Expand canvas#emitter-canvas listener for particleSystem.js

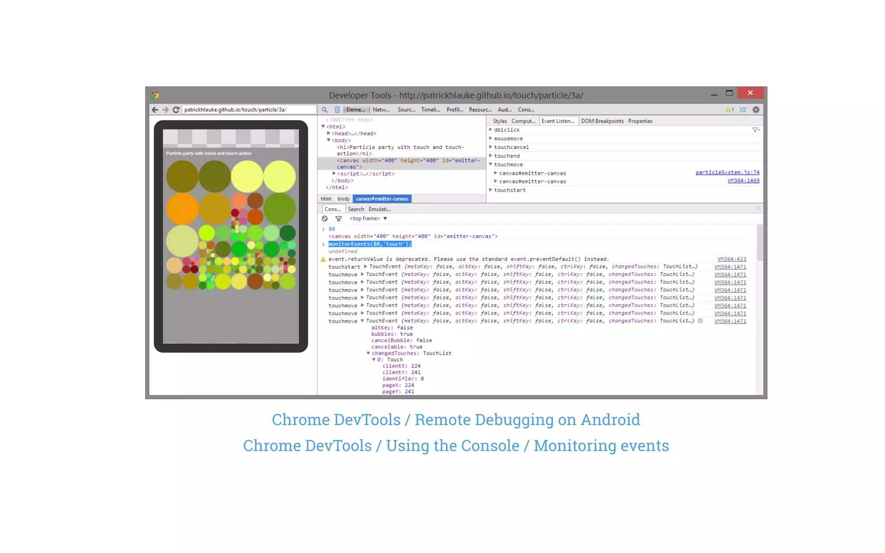(x=496, y=173)
